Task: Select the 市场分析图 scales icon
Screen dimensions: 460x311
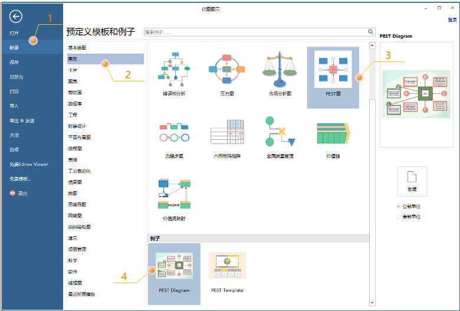Action: [x=280, y=70]
